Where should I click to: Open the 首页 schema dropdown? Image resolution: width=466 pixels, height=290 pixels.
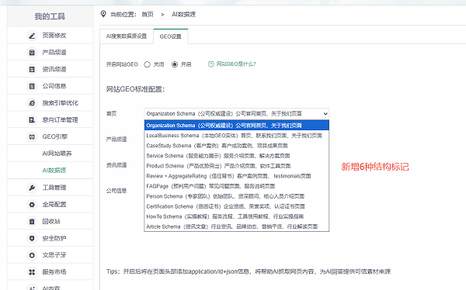(x=237, y=114)
